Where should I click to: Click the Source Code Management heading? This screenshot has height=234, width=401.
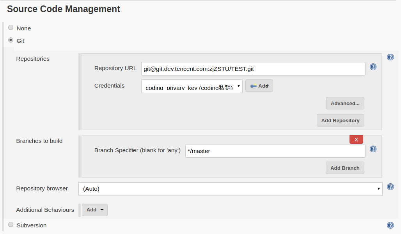pyautogui.click(x=64, y=9)
